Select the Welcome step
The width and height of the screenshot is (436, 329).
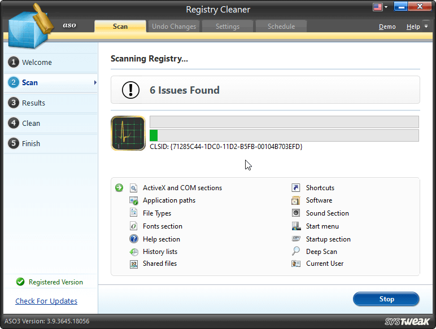[51, 62]
